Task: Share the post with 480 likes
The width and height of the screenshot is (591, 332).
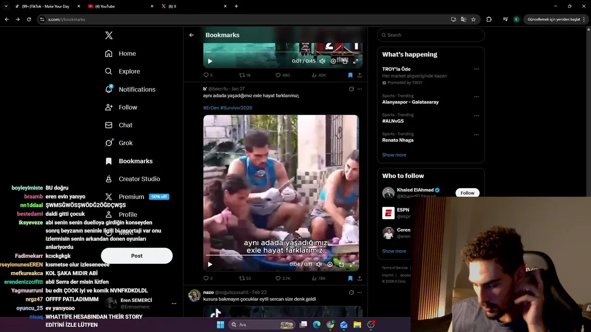Action: [360, 75]
